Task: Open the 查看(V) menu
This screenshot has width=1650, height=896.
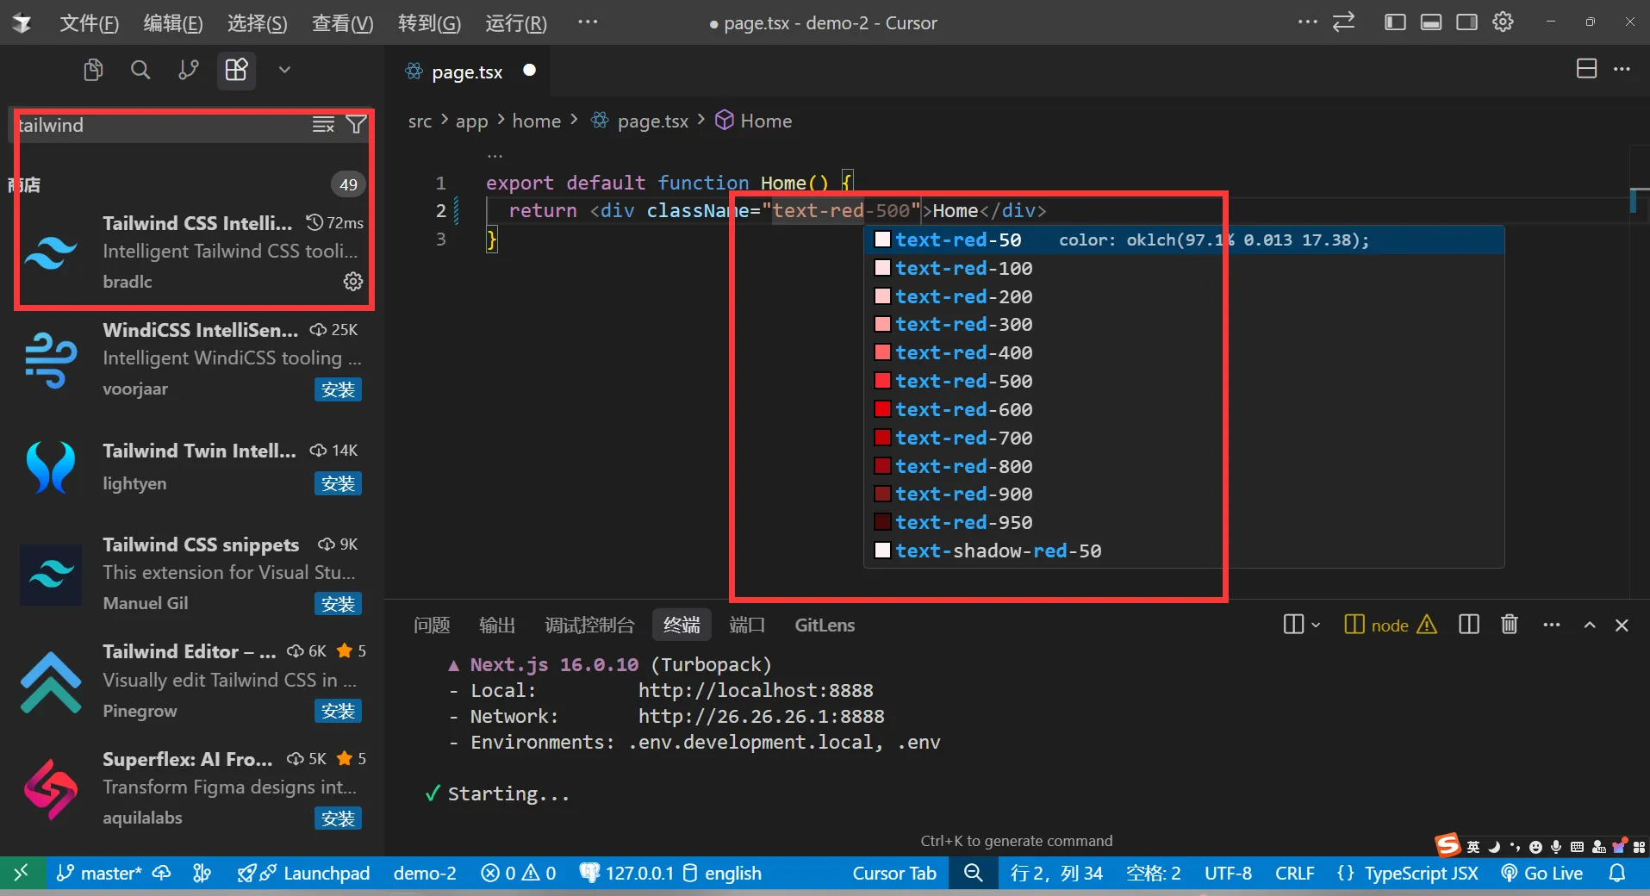Action: 342,23
